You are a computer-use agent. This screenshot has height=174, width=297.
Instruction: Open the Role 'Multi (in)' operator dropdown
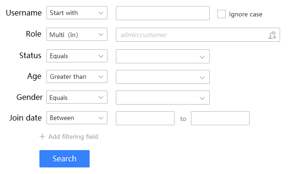click(x=77, y=34)
